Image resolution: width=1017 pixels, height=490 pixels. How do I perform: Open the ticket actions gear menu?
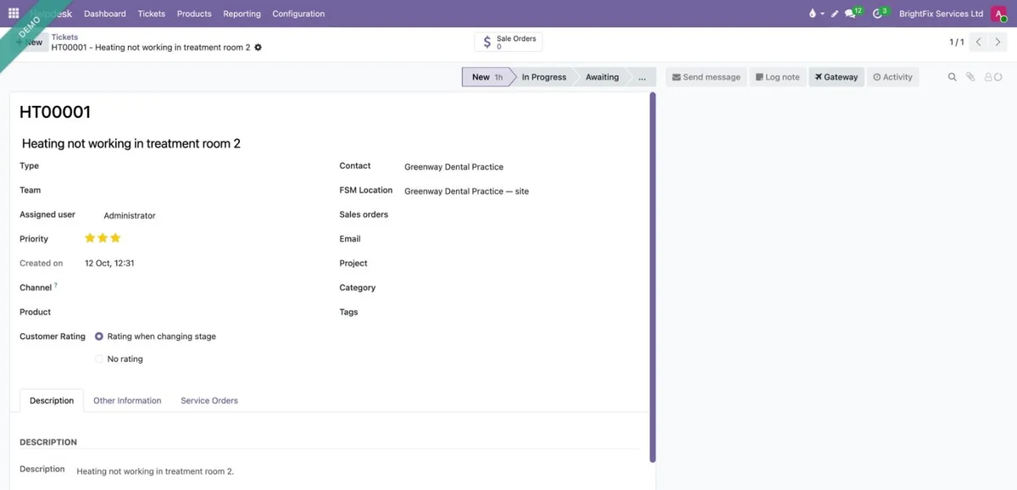pyautogui.click(x=258, y=47)
